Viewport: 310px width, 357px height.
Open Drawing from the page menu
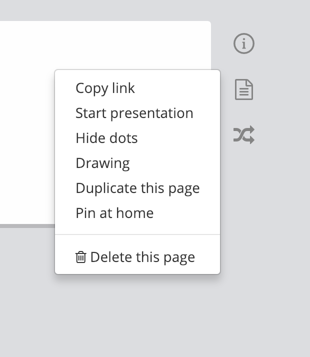click(102, 163)
